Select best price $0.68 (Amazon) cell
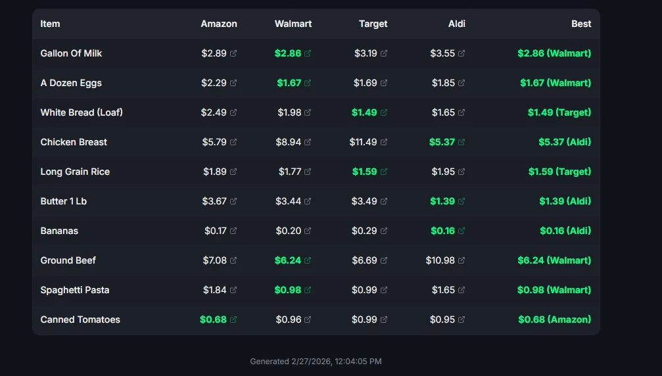This screenshot has height=376, width=662. tap(554, 319)
